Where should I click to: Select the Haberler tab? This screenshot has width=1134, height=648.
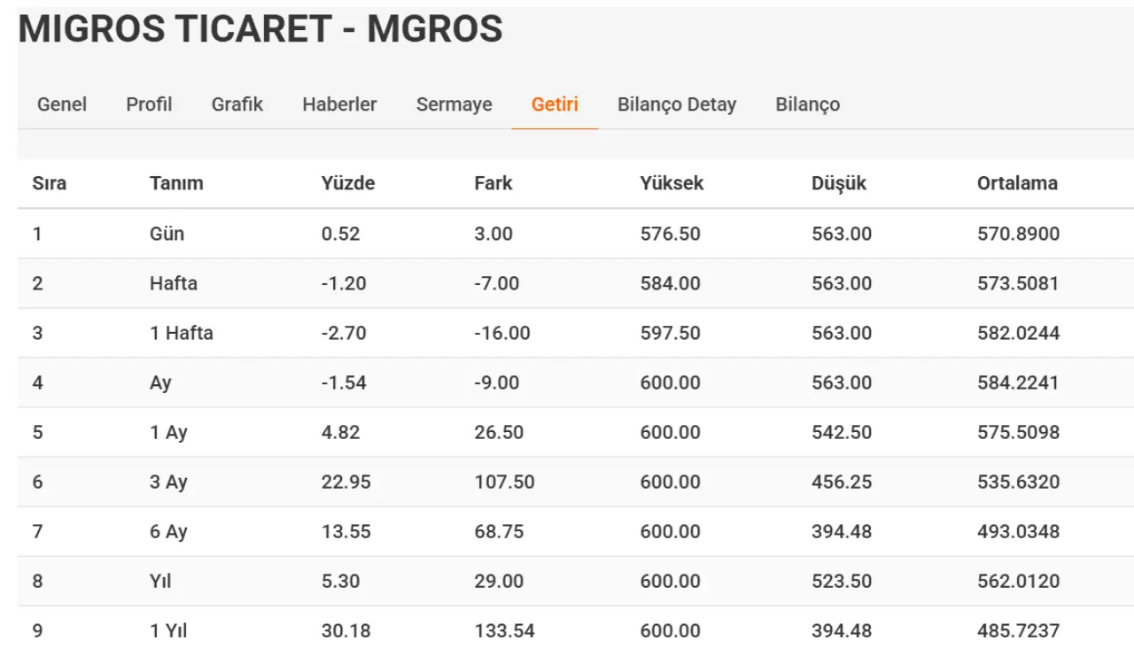coord(339,104)
